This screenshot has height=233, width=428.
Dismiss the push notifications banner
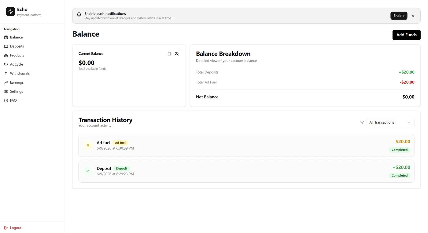point(413,16)
